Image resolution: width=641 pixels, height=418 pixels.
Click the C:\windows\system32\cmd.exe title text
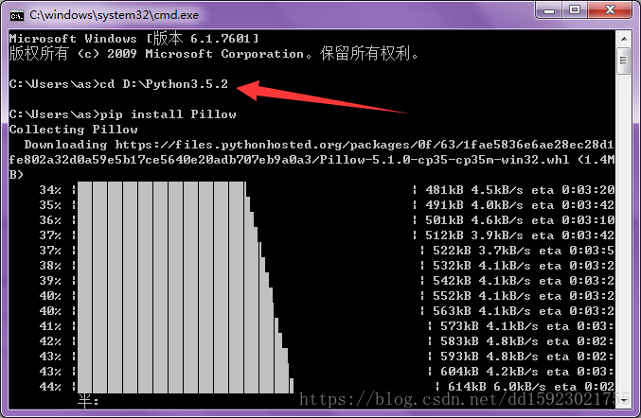tap(114, 15)
